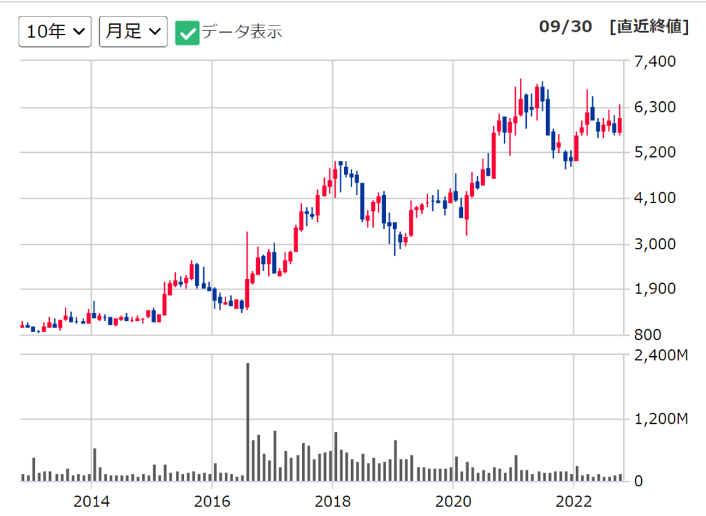The height and width of the screenshot is (516, 706).
Task: Click the 2016 year label on x-axis
Action: 212,499
